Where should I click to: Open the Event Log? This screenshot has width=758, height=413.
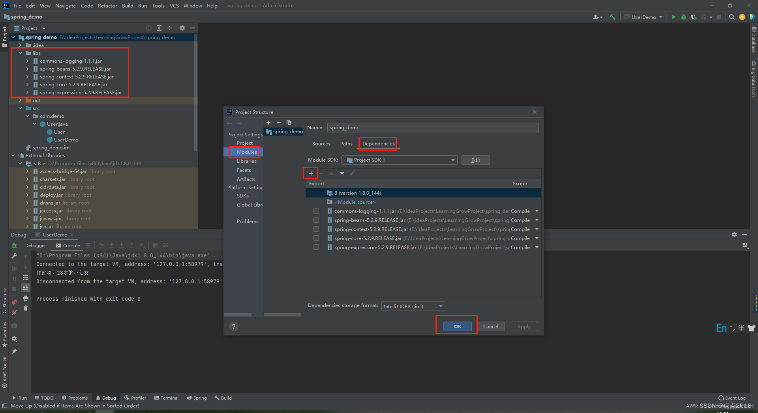(732, 398)
